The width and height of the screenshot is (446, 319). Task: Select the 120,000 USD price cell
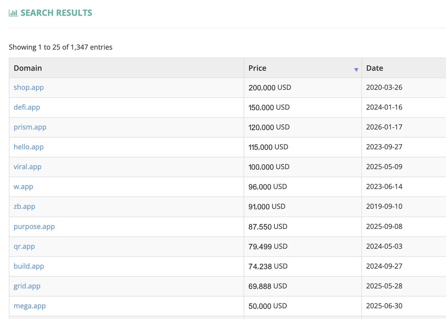tap(303, 127)
